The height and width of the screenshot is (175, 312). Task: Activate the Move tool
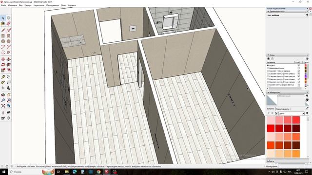tap(3, 59)
